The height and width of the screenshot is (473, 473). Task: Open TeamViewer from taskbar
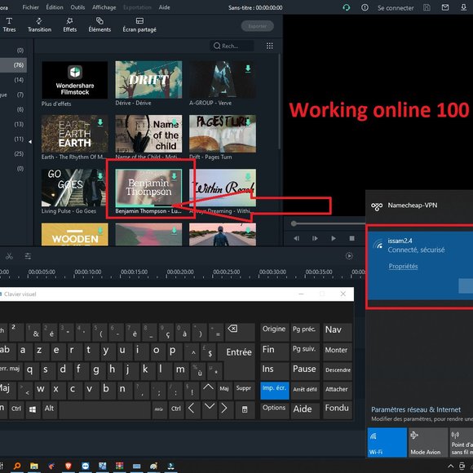click(86, 466)
